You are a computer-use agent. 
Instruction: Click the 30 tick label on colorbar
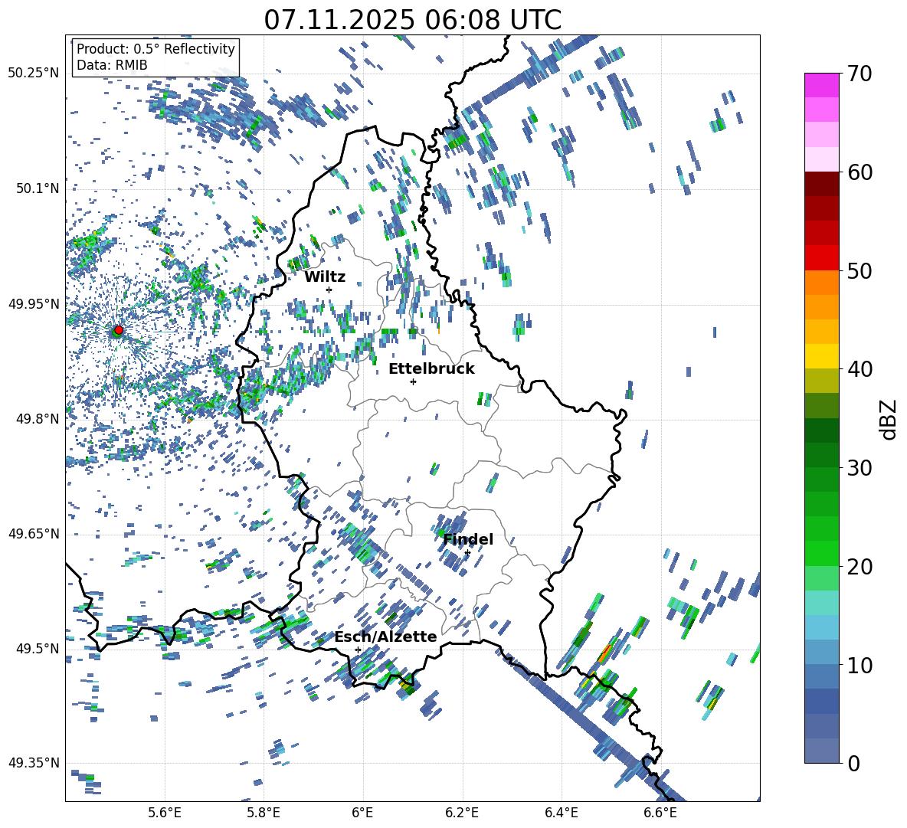[x=860, y=467]
